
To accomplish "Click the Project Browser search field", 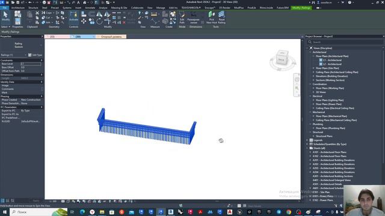I will tap(345, 42).
